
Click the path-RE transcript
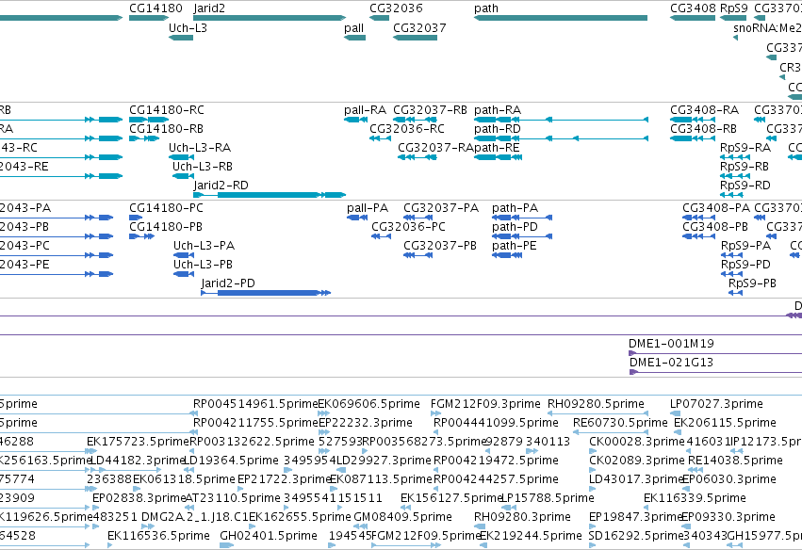pos(499,157)
